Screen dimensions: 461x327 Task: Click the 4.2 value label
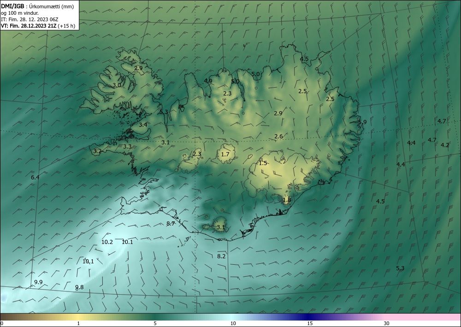coord(445,145)
